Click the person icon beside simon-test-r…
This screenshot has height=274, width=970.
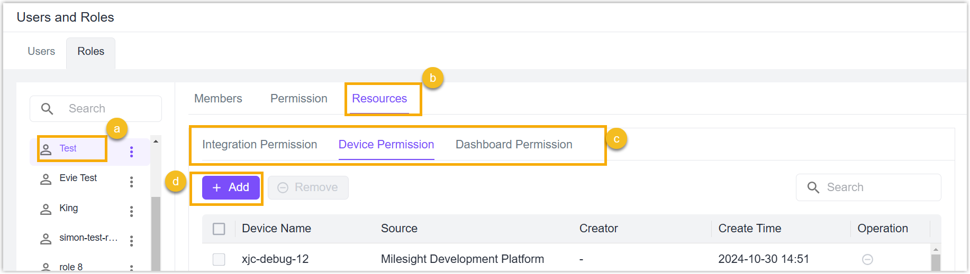[46, 239]
